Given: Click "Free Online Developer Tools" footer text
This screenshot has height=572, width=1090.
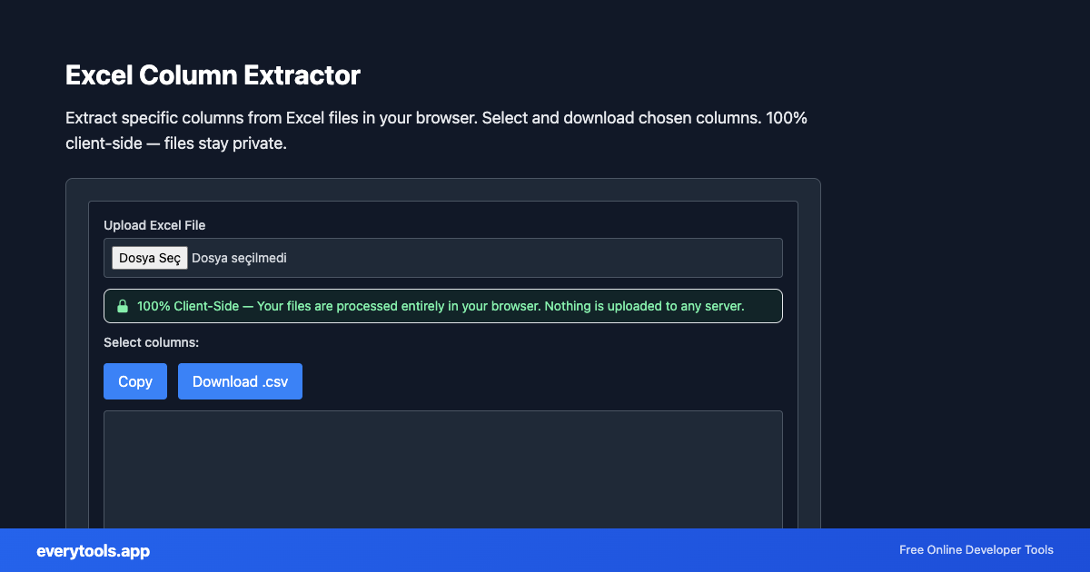Looking at the screenshot, I should coord(976,550).
